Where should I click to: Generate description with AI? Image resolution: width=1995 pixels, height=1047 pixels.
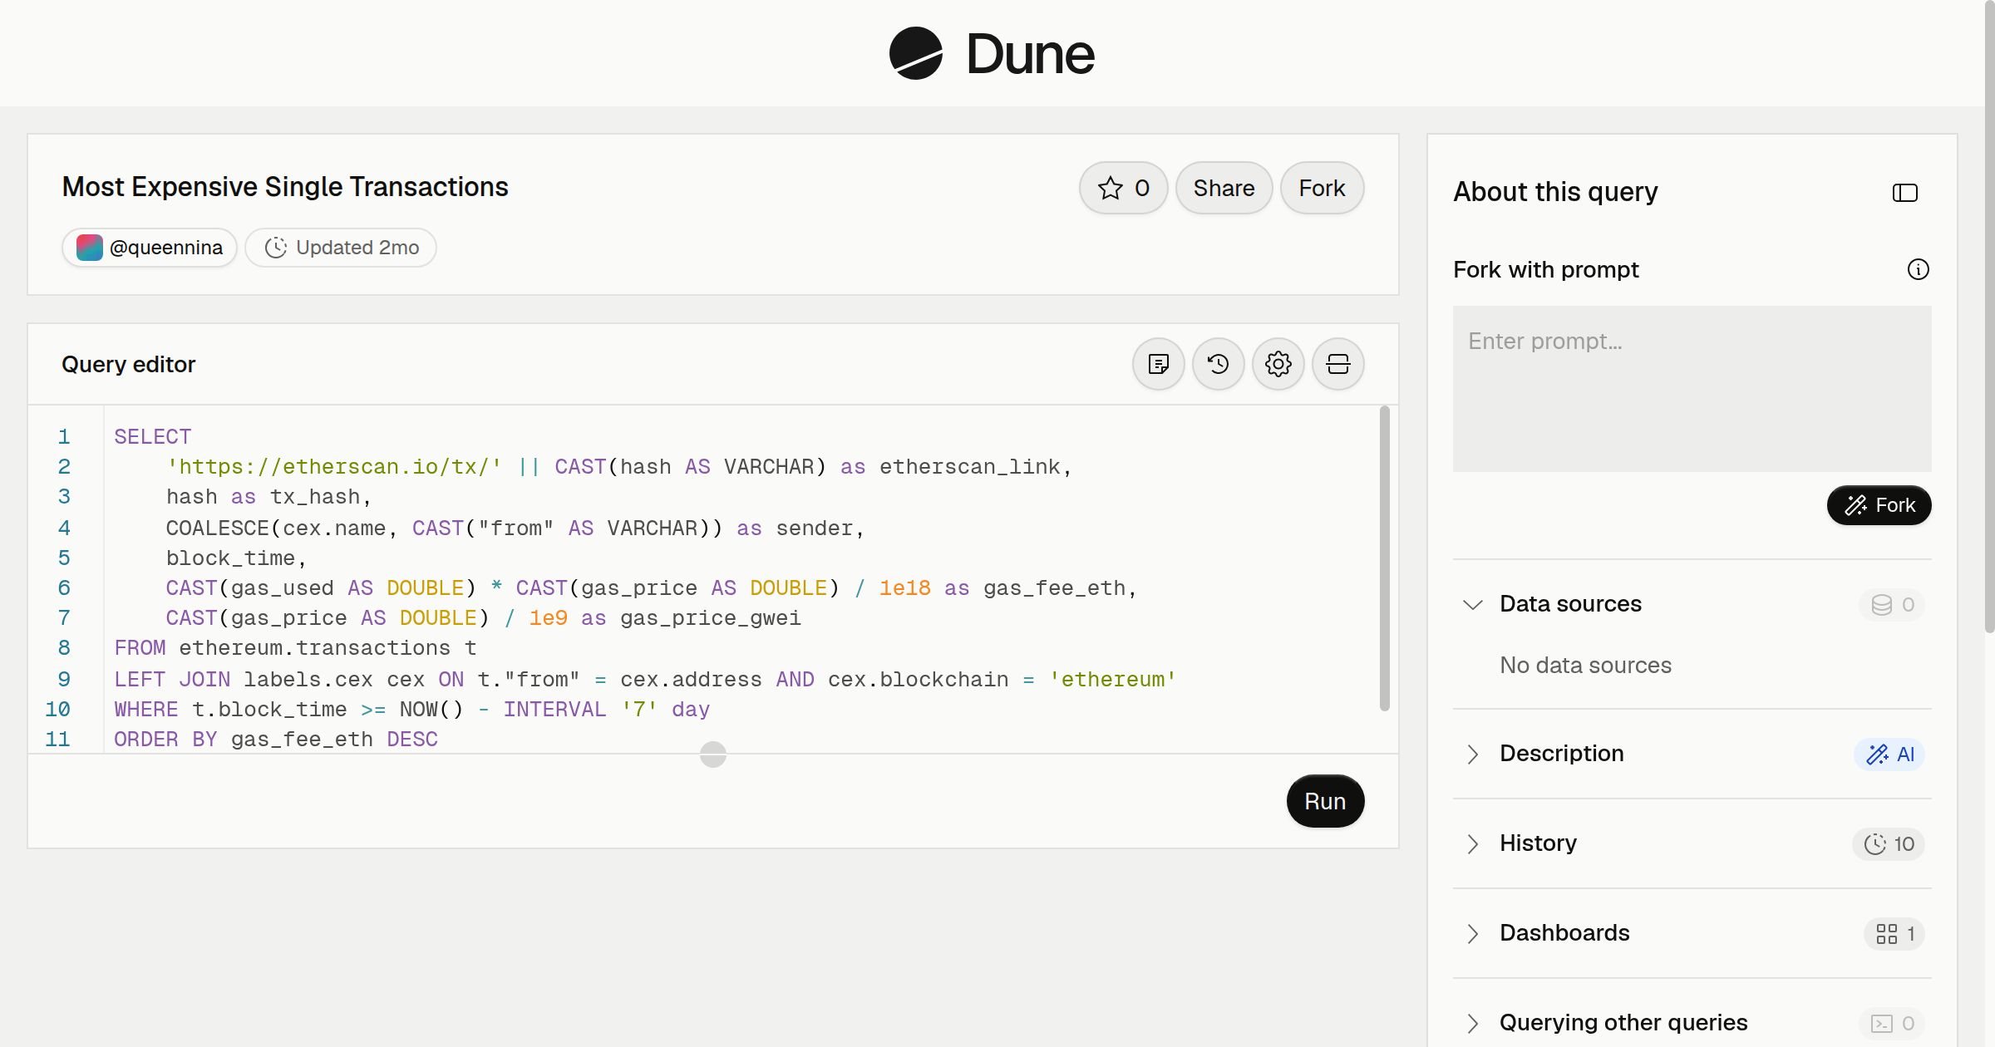tap(1889, 754)
